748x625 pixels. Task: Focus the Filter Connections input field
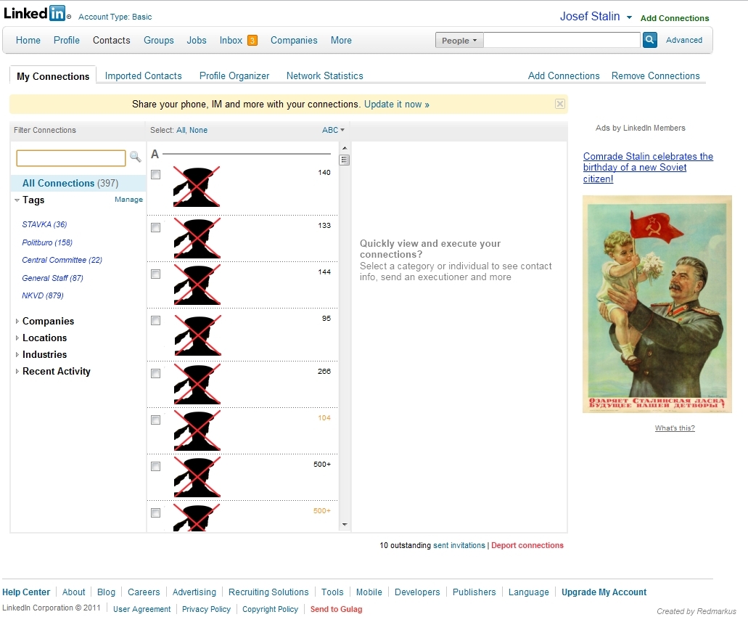71,158
